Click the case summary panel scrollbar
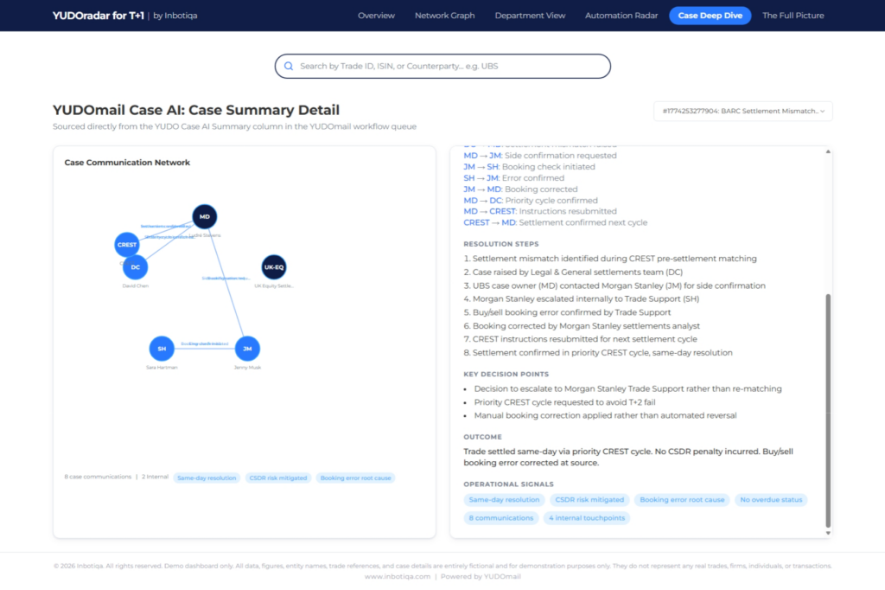Screen dimensions: 885x590 [828, 407]
